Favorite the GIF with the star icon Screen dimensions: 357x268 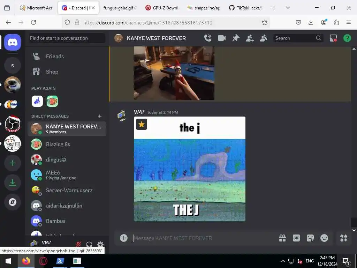[142, 124]
